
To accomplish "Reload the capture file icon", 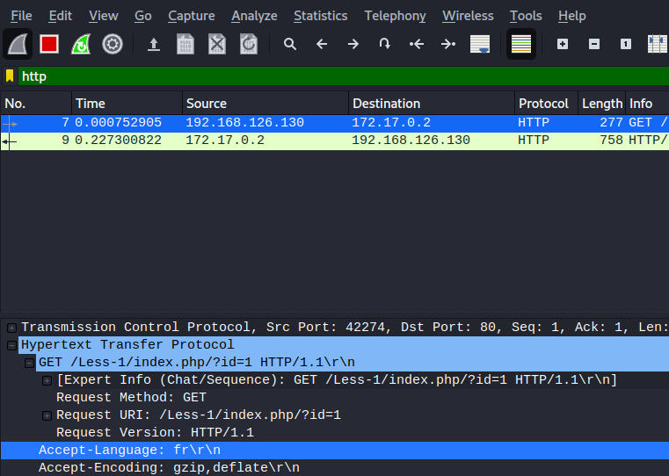I will point(249,44).
